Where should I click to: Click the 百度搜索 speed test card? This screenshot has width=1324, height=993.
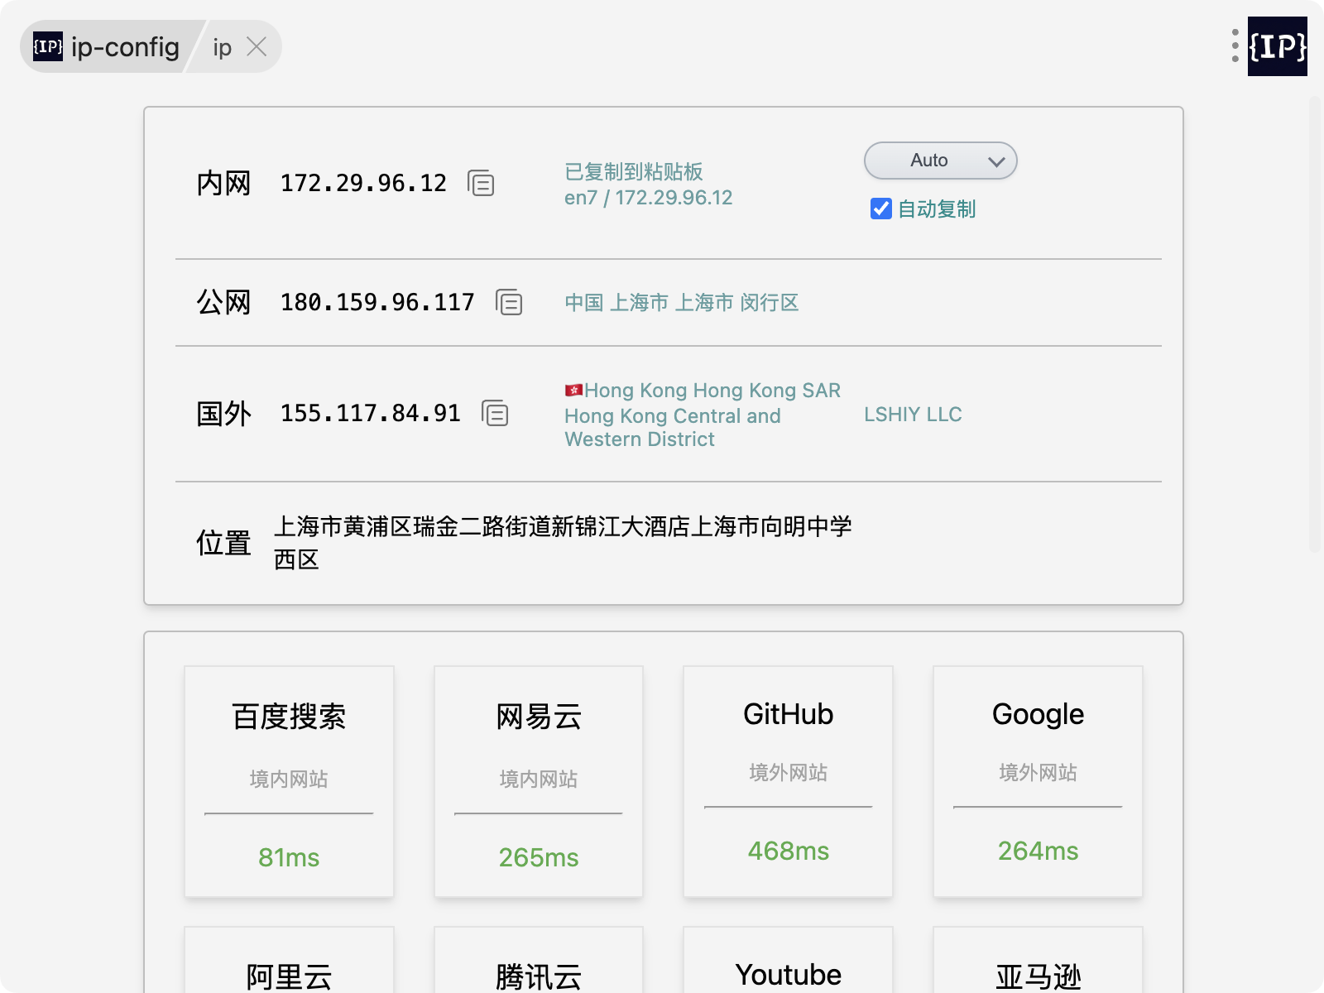pos(289,781)
